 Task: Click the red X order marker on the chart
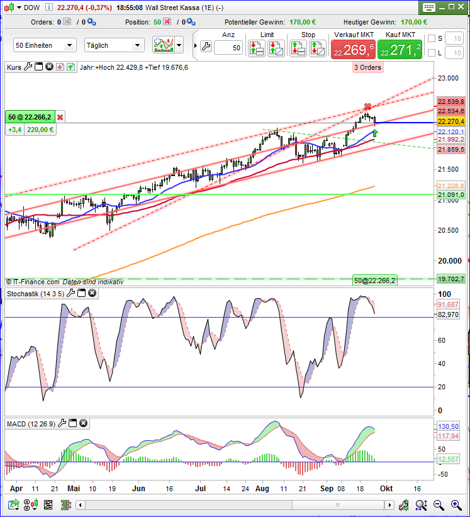click(367, 106)
